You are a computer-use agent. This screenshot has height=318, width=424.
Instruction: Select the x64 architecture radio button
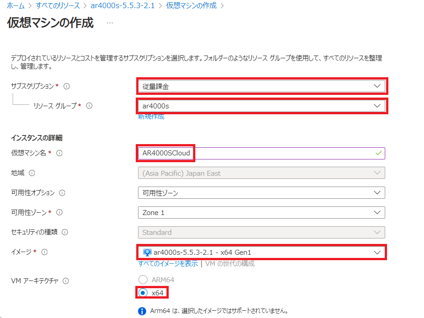143,293
